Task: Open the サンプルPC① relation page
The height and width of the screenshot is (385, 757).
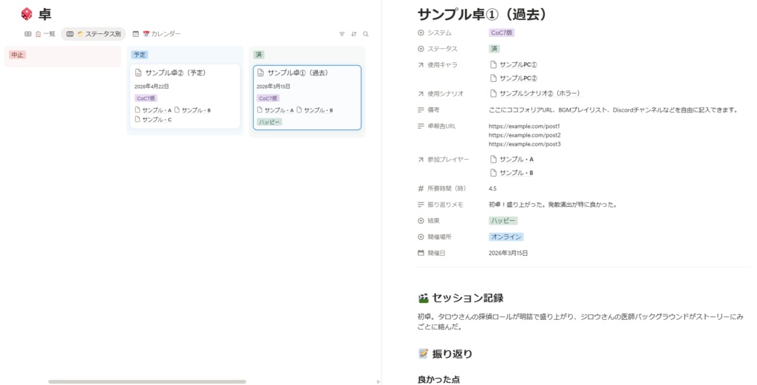Action: click(x=514, y=64)
